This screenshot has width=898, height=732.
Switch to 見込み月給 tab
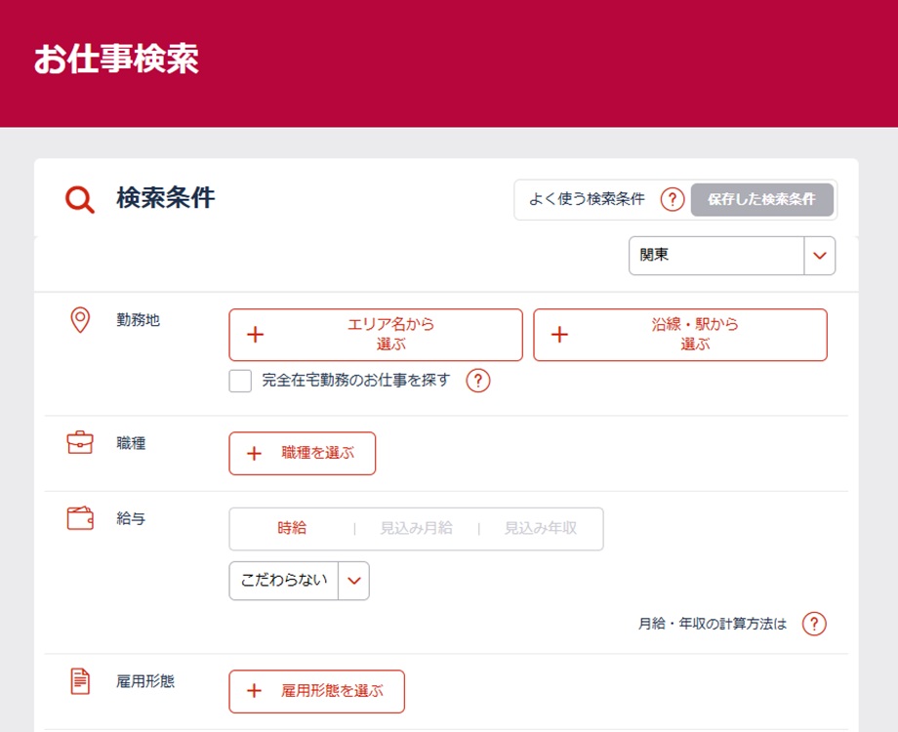pos(416,528)
